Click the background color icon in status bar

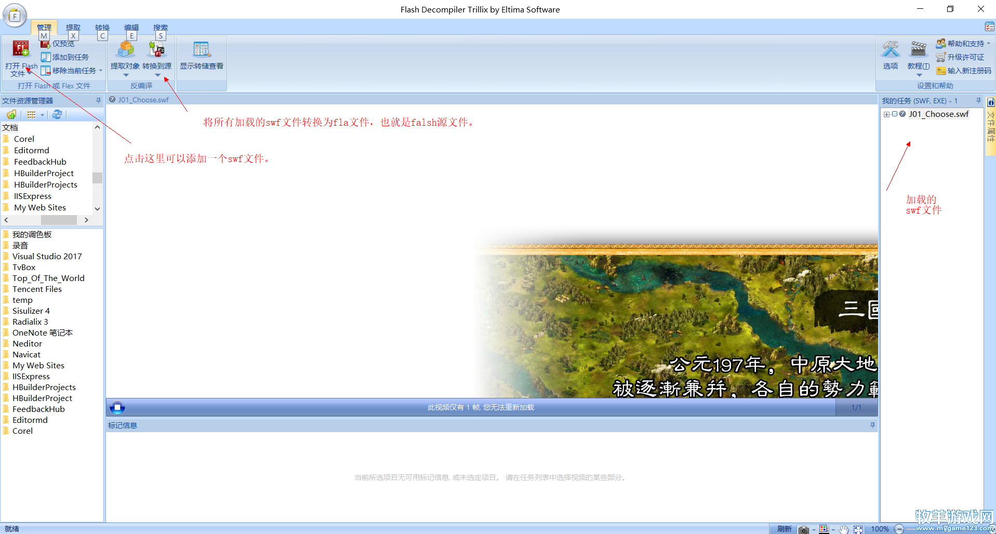(x=824, y=529)
